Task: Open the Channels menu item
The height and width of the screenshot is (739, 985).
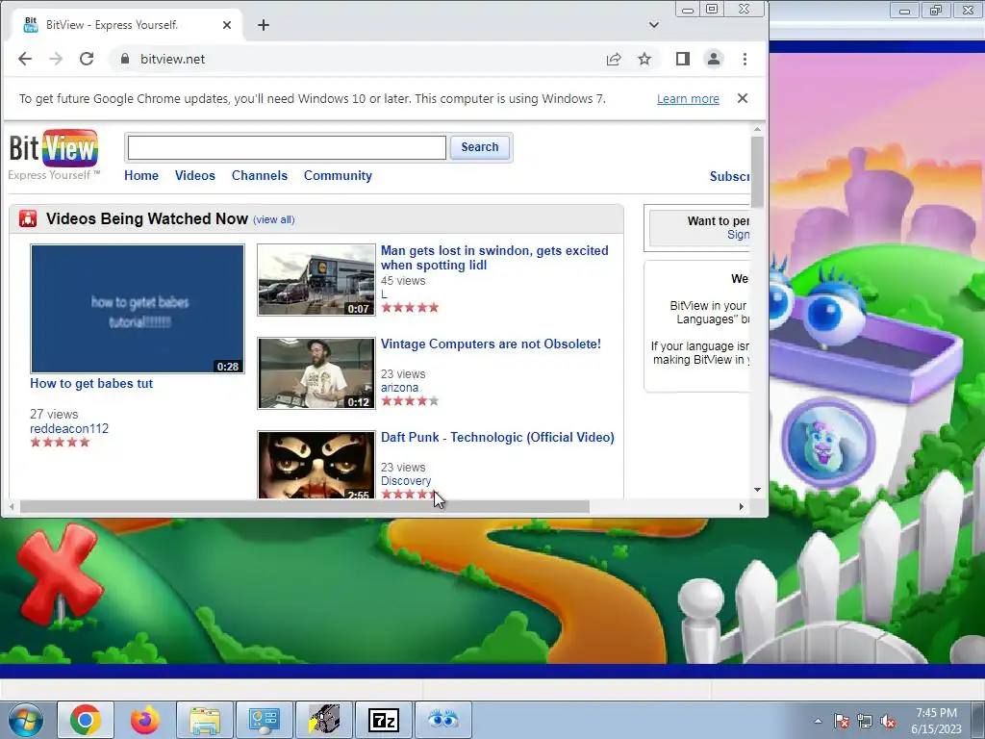Action: [260, 176]
